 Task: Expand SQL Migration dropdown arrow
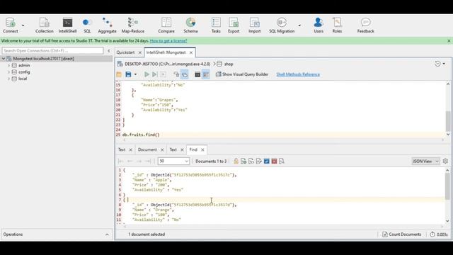pos(299,25)
